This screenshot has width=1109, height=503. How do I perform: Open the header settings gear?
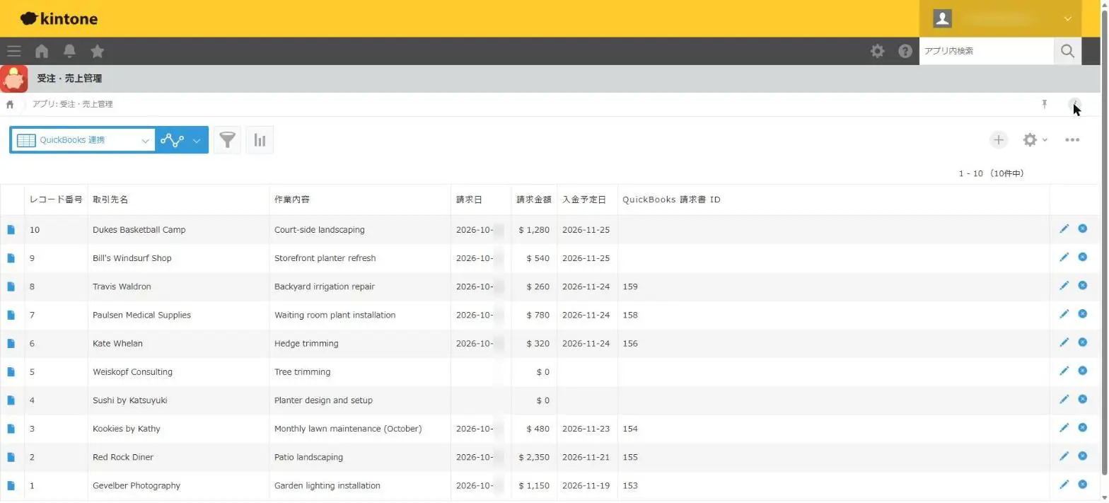click(877, 51)
